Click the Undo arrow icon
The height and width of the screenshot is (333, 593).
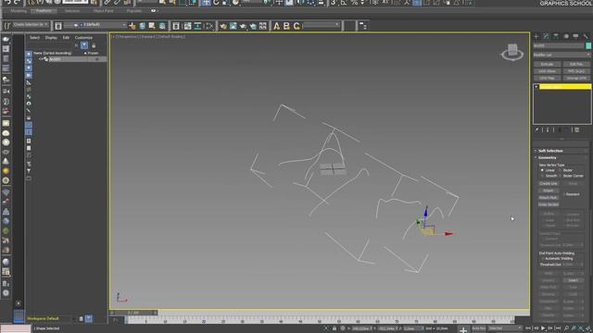pyautogui.click(x=7, y=2)
